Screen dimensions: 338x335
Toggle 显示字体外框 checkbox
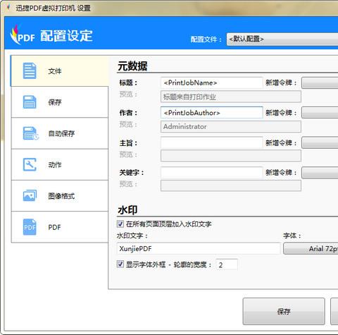pyautogui.click(x=120, y=264)
